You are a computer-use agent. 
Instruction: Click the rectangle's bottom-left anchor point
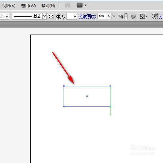[x=64, y=107]
